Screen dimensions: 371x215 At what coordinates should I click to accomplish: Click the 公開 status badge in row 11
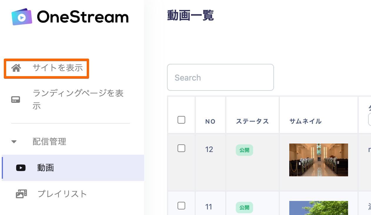[244, 208]
